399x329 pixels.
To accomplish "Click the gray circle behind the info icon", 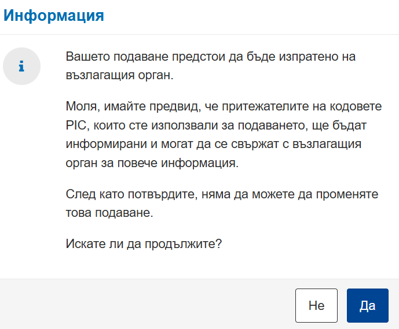I will [x=21, y=66].
